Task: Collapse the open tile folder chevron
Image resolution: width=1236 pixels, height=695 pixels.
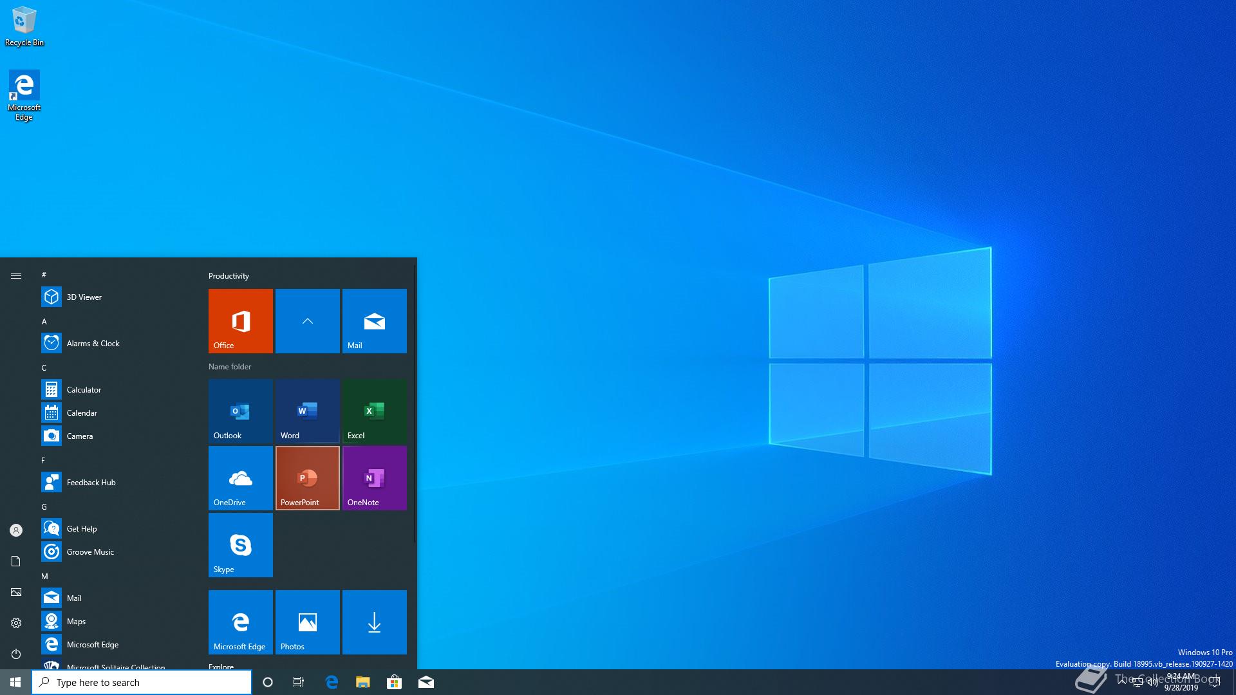Action: [x=308, y=321]
